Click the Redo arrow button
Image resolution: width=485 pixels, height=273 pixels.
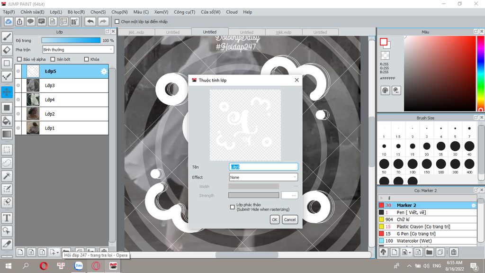103,21
